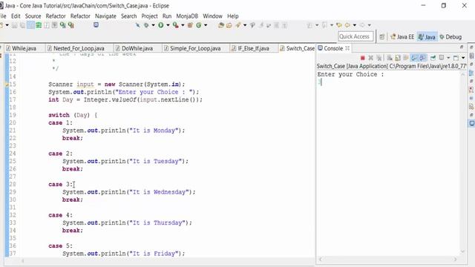Toggle Skip All Breakpoints in the toolbar
The height and width of the screenshot is (267, 475).
pyautogui.click(x=137, y=25)
